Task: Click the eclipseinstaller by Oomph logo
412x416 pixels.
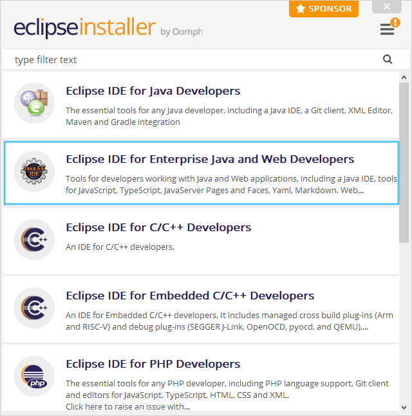Action: [108, 28]
